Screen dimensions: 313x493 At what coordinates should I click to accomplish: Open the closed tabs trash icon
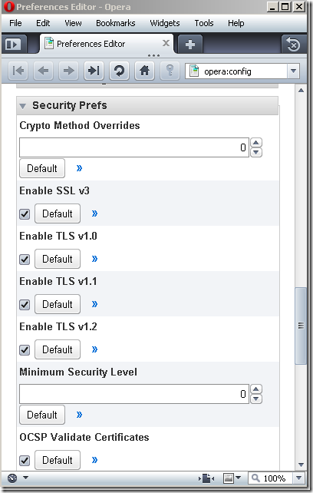[293, 45]
